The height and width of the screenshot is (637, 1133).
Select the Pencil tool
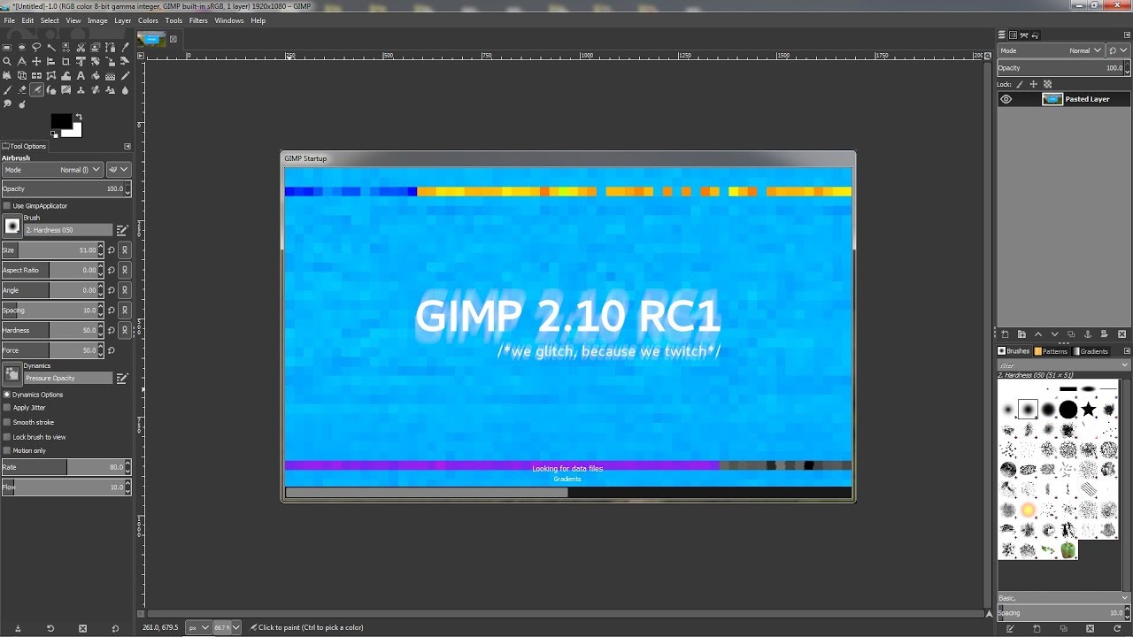125,76
